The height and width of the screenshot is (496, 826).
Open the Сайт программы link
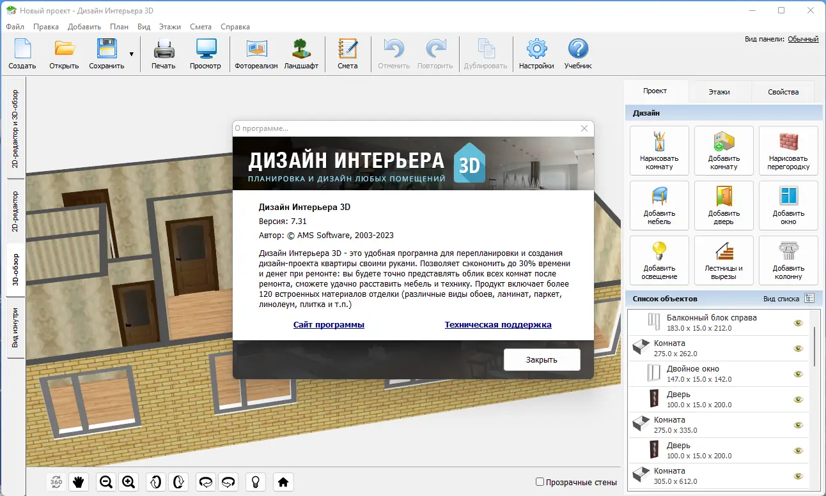pos(329,325)
